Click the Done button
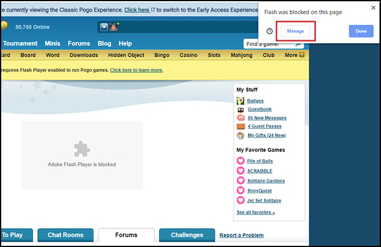 point(361,31)
